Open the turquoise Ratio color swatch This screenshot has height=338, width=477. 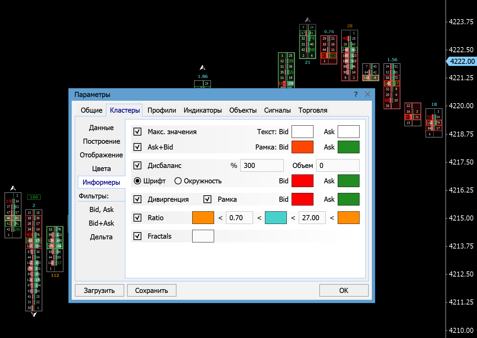coord(276,218)
